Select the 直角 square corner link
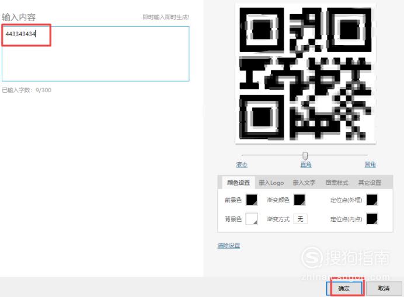The height and width of the screenshot is (297, 404). coord(306,165)
